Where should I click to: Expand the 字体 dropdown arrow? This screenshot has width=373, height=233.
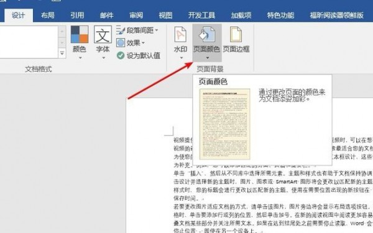103,58
